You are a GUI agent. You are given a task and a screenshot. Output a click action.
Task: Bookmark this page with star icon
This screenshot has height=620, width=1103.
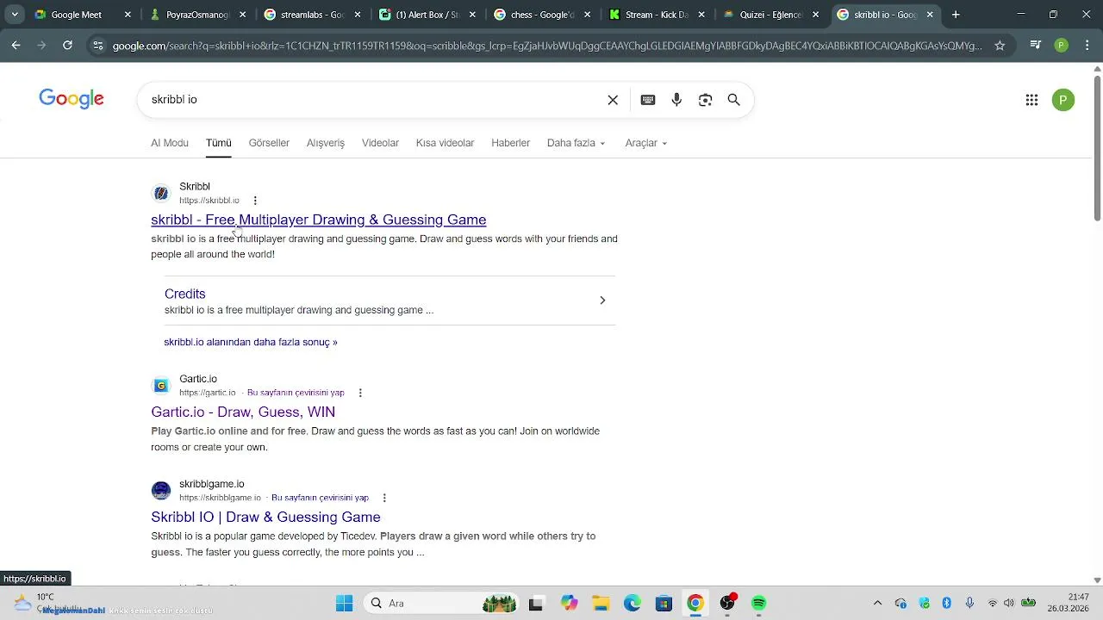click(1000, 46)
